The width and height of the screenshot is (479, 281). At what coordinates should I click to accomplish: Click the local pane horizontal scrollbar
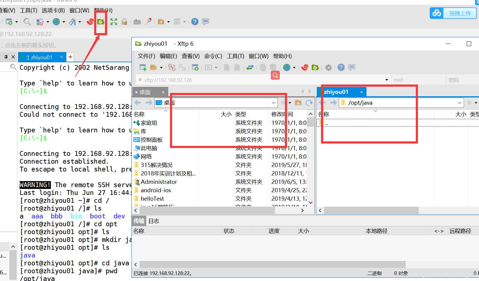coord(207,210)
